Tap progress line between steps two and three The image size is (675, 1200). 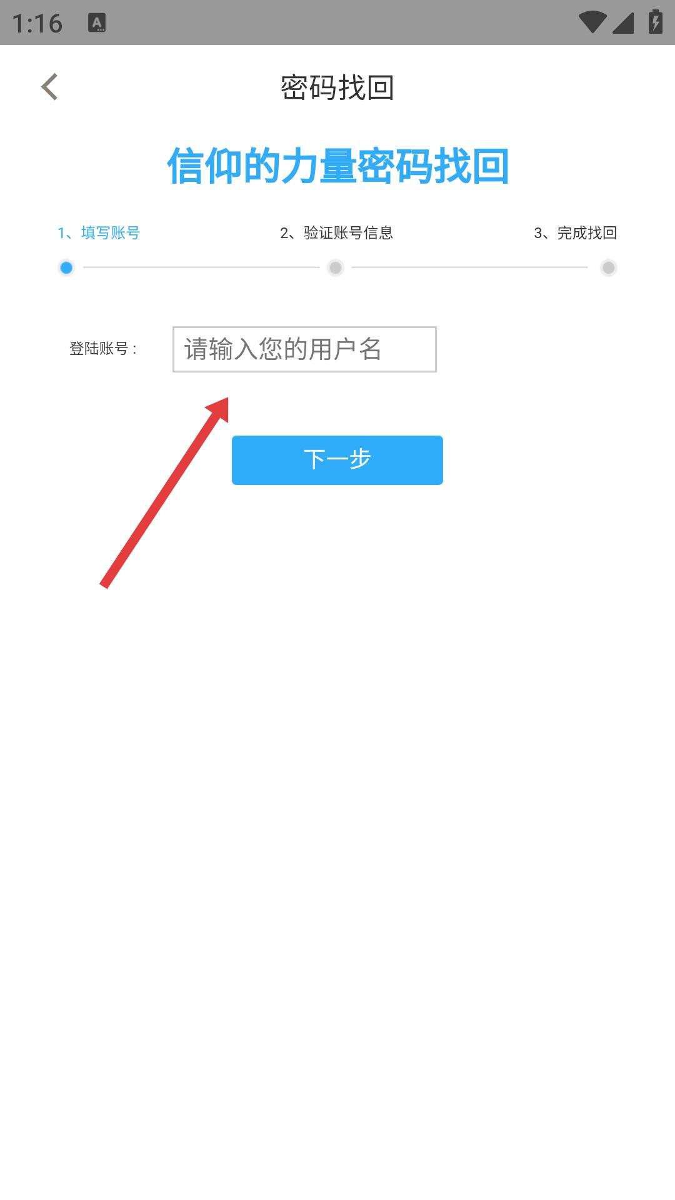tap(469, 267)
